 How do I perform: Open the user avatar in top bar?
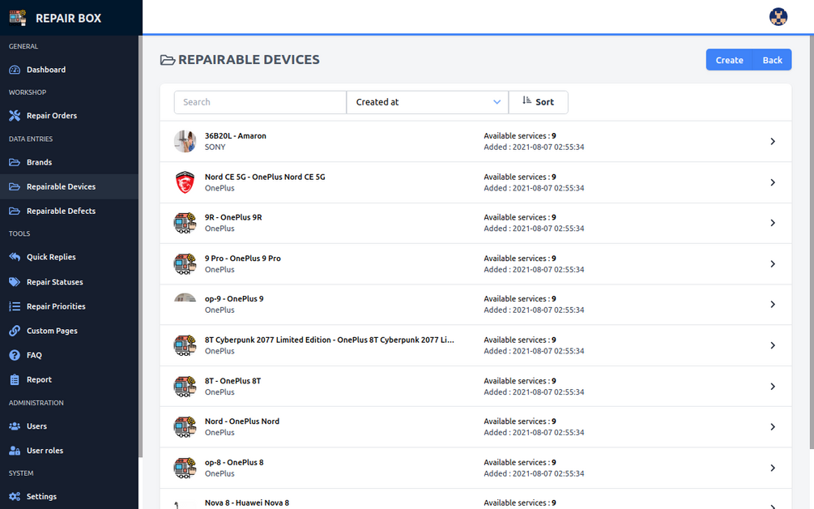click(778, 17)
